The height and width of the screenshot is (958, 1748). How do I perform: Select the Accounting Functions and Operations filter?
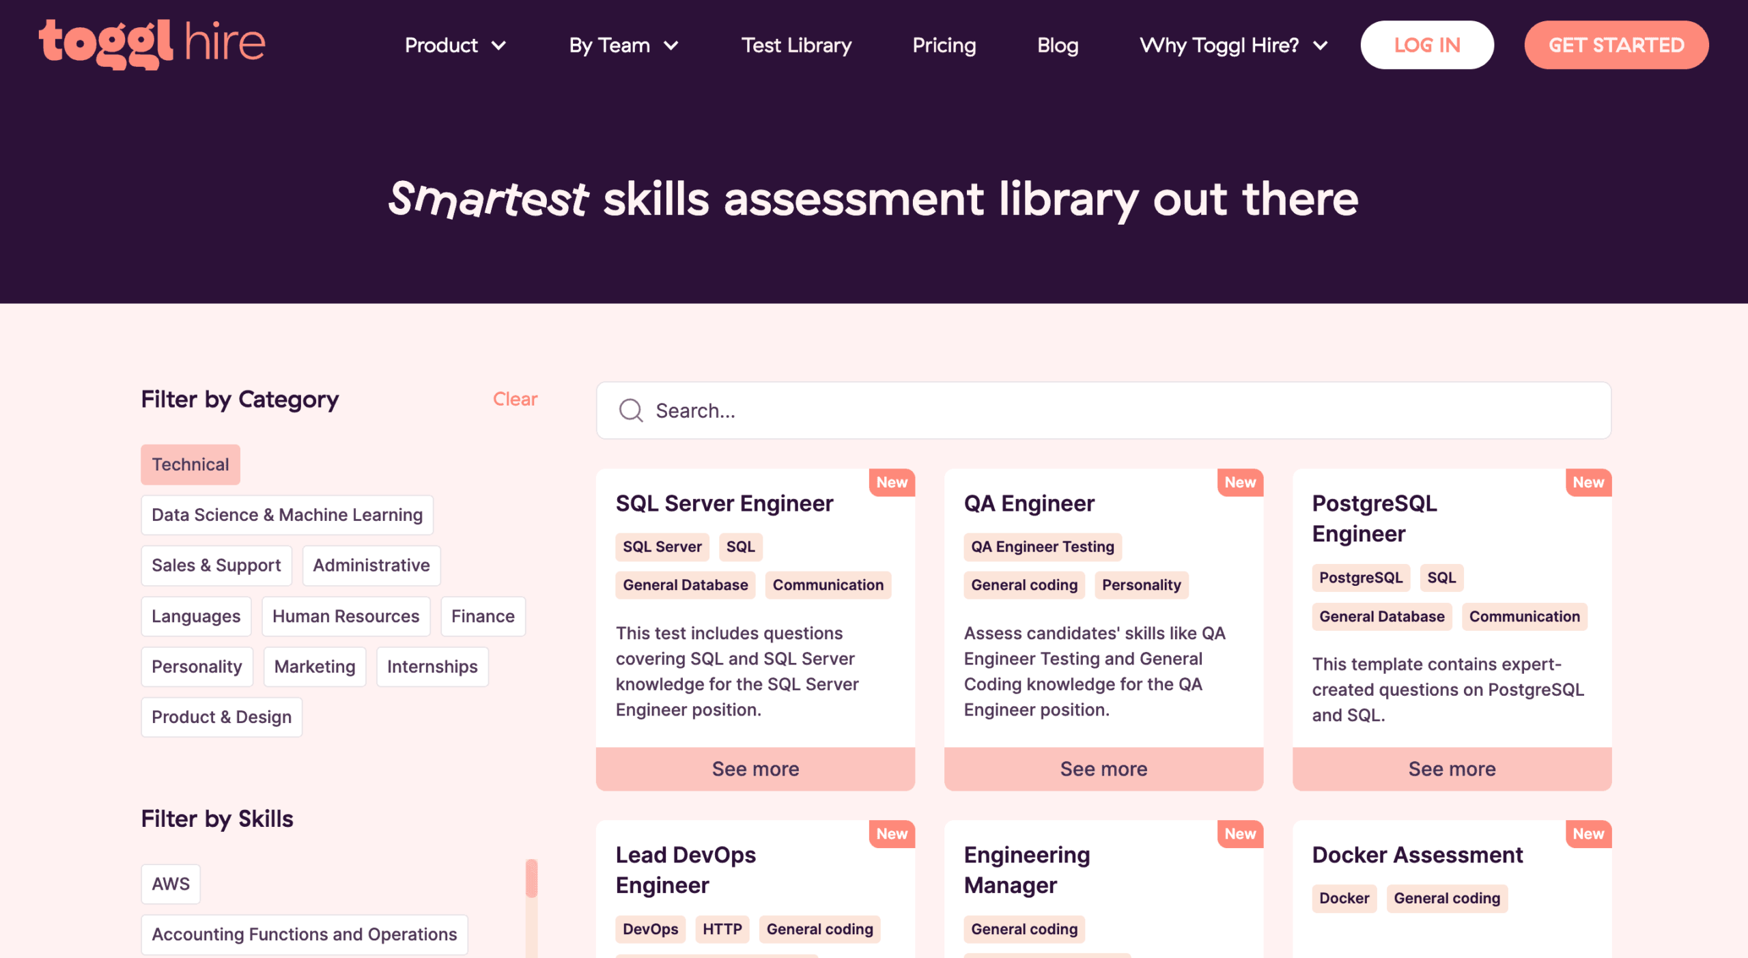click(x=304, y=934)
